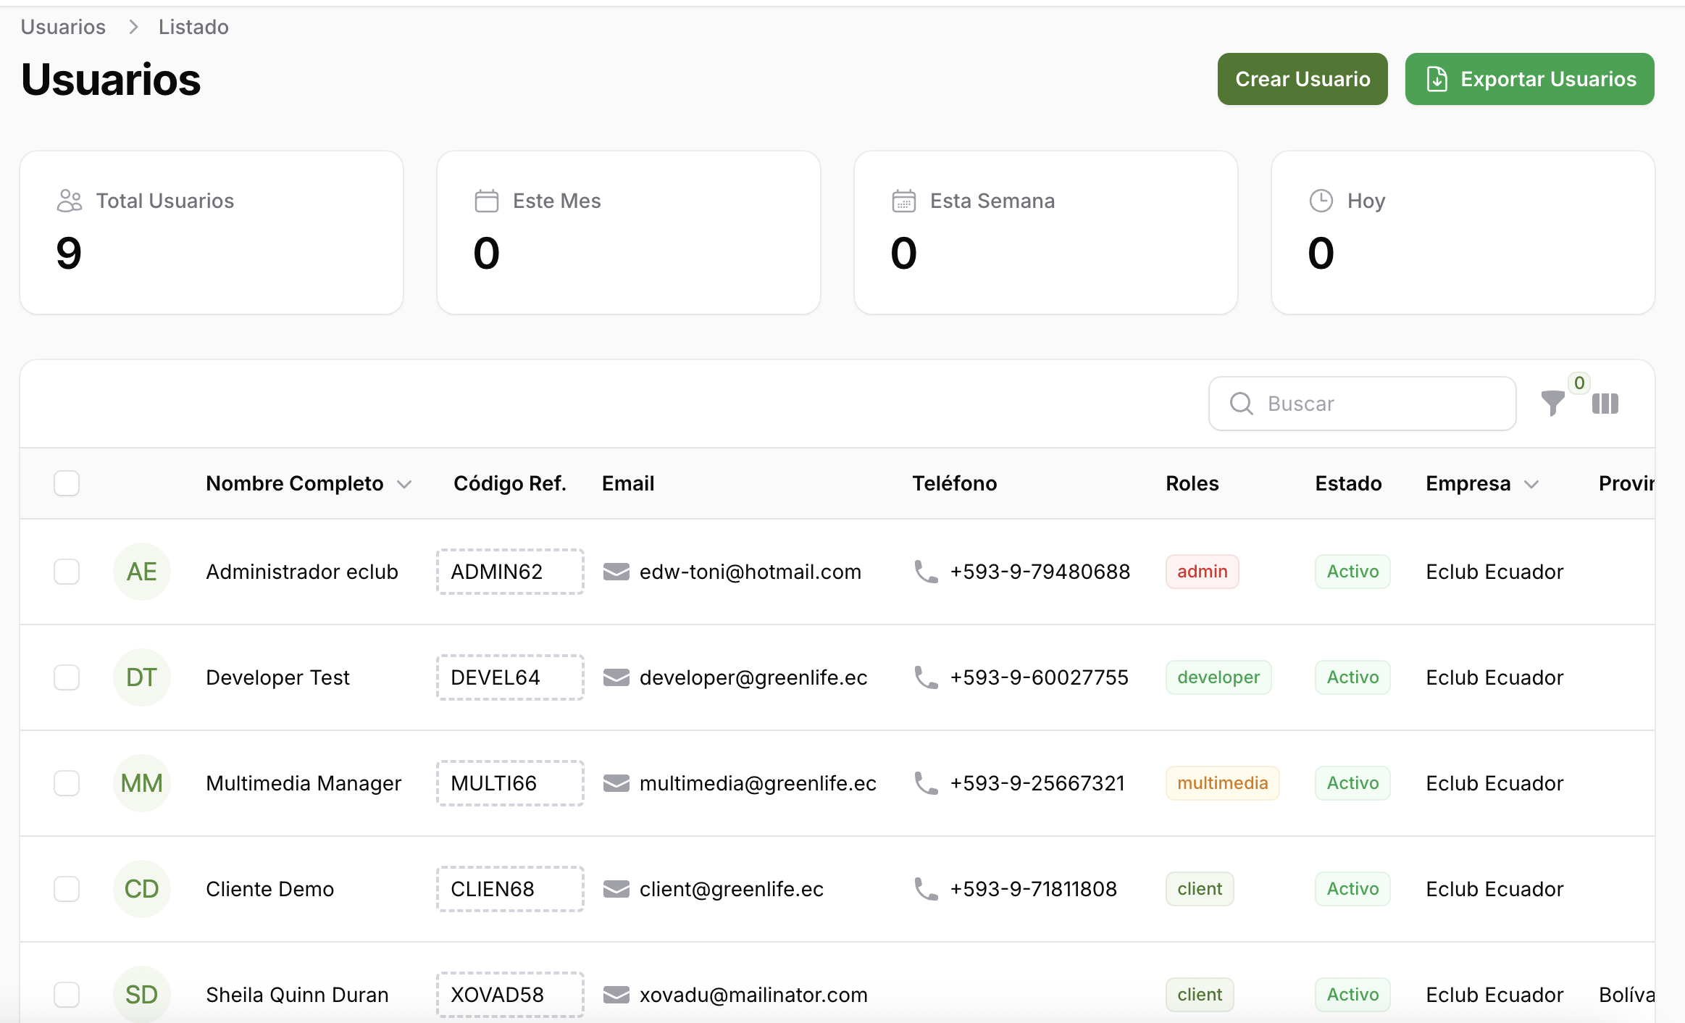The width and height of the screenshot is (1685, 1023).
Task: Click the MM avatar of Multimedia Manager
Action: coord(141,783)
